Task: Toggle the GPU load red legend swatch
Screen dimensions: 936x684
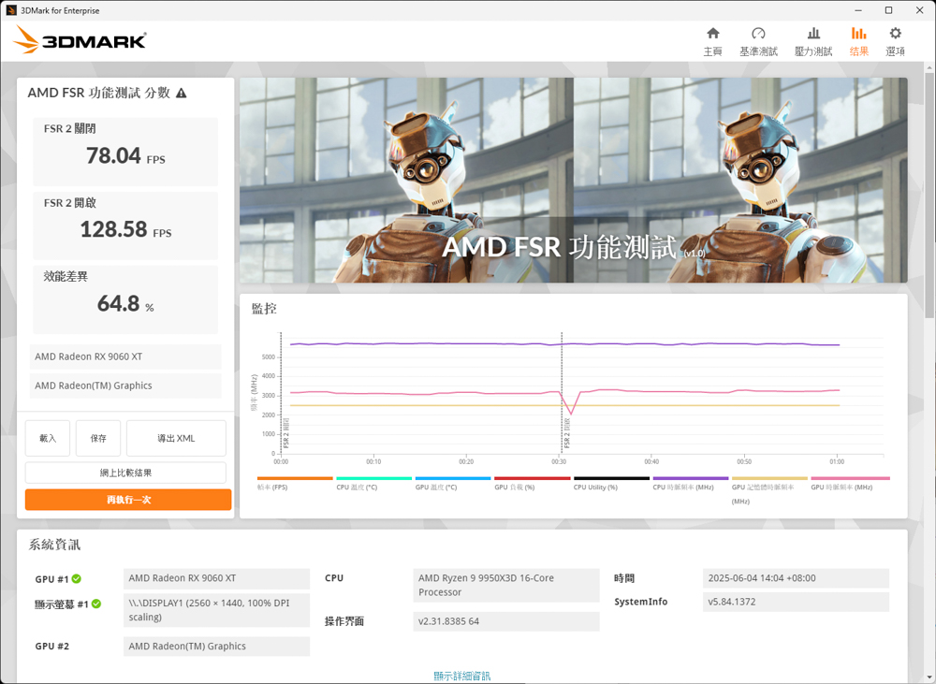Action: pos(533,478)
